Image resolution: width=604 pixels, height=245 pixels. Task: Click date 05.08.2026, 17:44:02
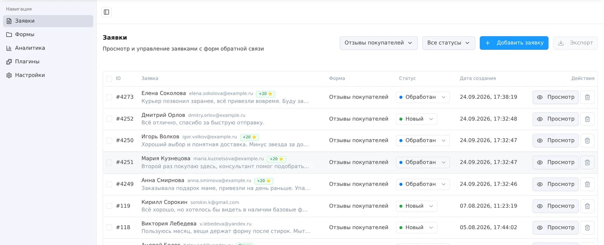point(488,228)
